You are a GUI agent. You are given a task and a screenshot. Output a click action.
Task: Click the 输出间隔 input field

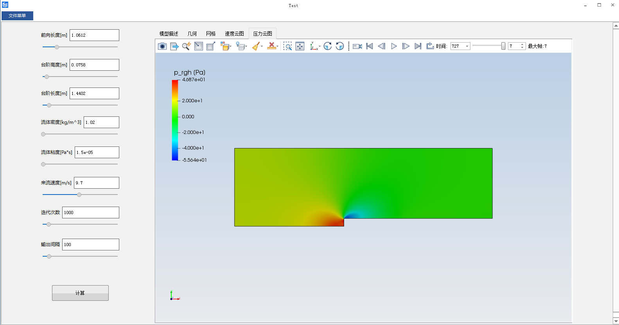91,245
